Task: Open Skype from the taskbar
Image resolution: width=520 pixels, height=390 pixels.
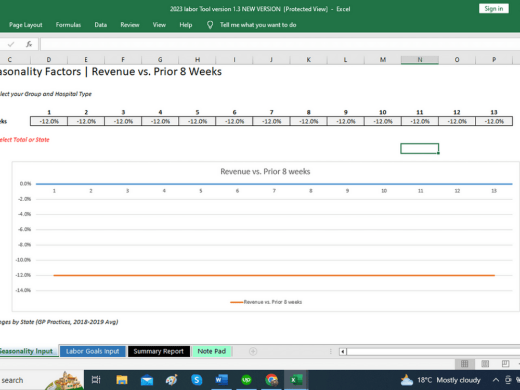Action: click(197, 380)
